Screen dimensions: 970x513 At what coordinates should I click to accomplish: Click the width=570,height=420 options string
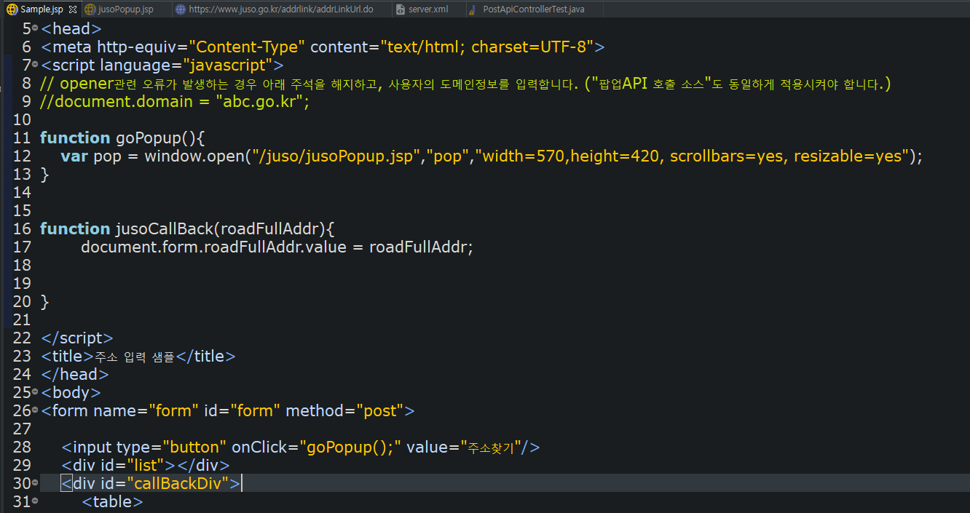(693, 156)
